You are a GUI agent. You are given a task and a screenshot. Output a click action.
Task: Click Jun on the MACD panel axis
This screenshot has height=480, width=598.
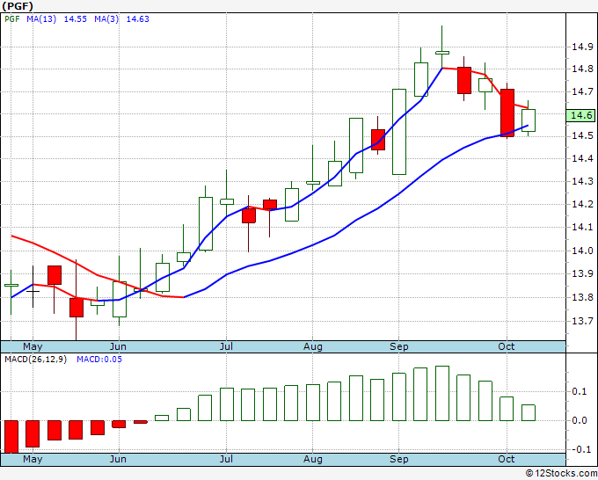coord(118,460)
